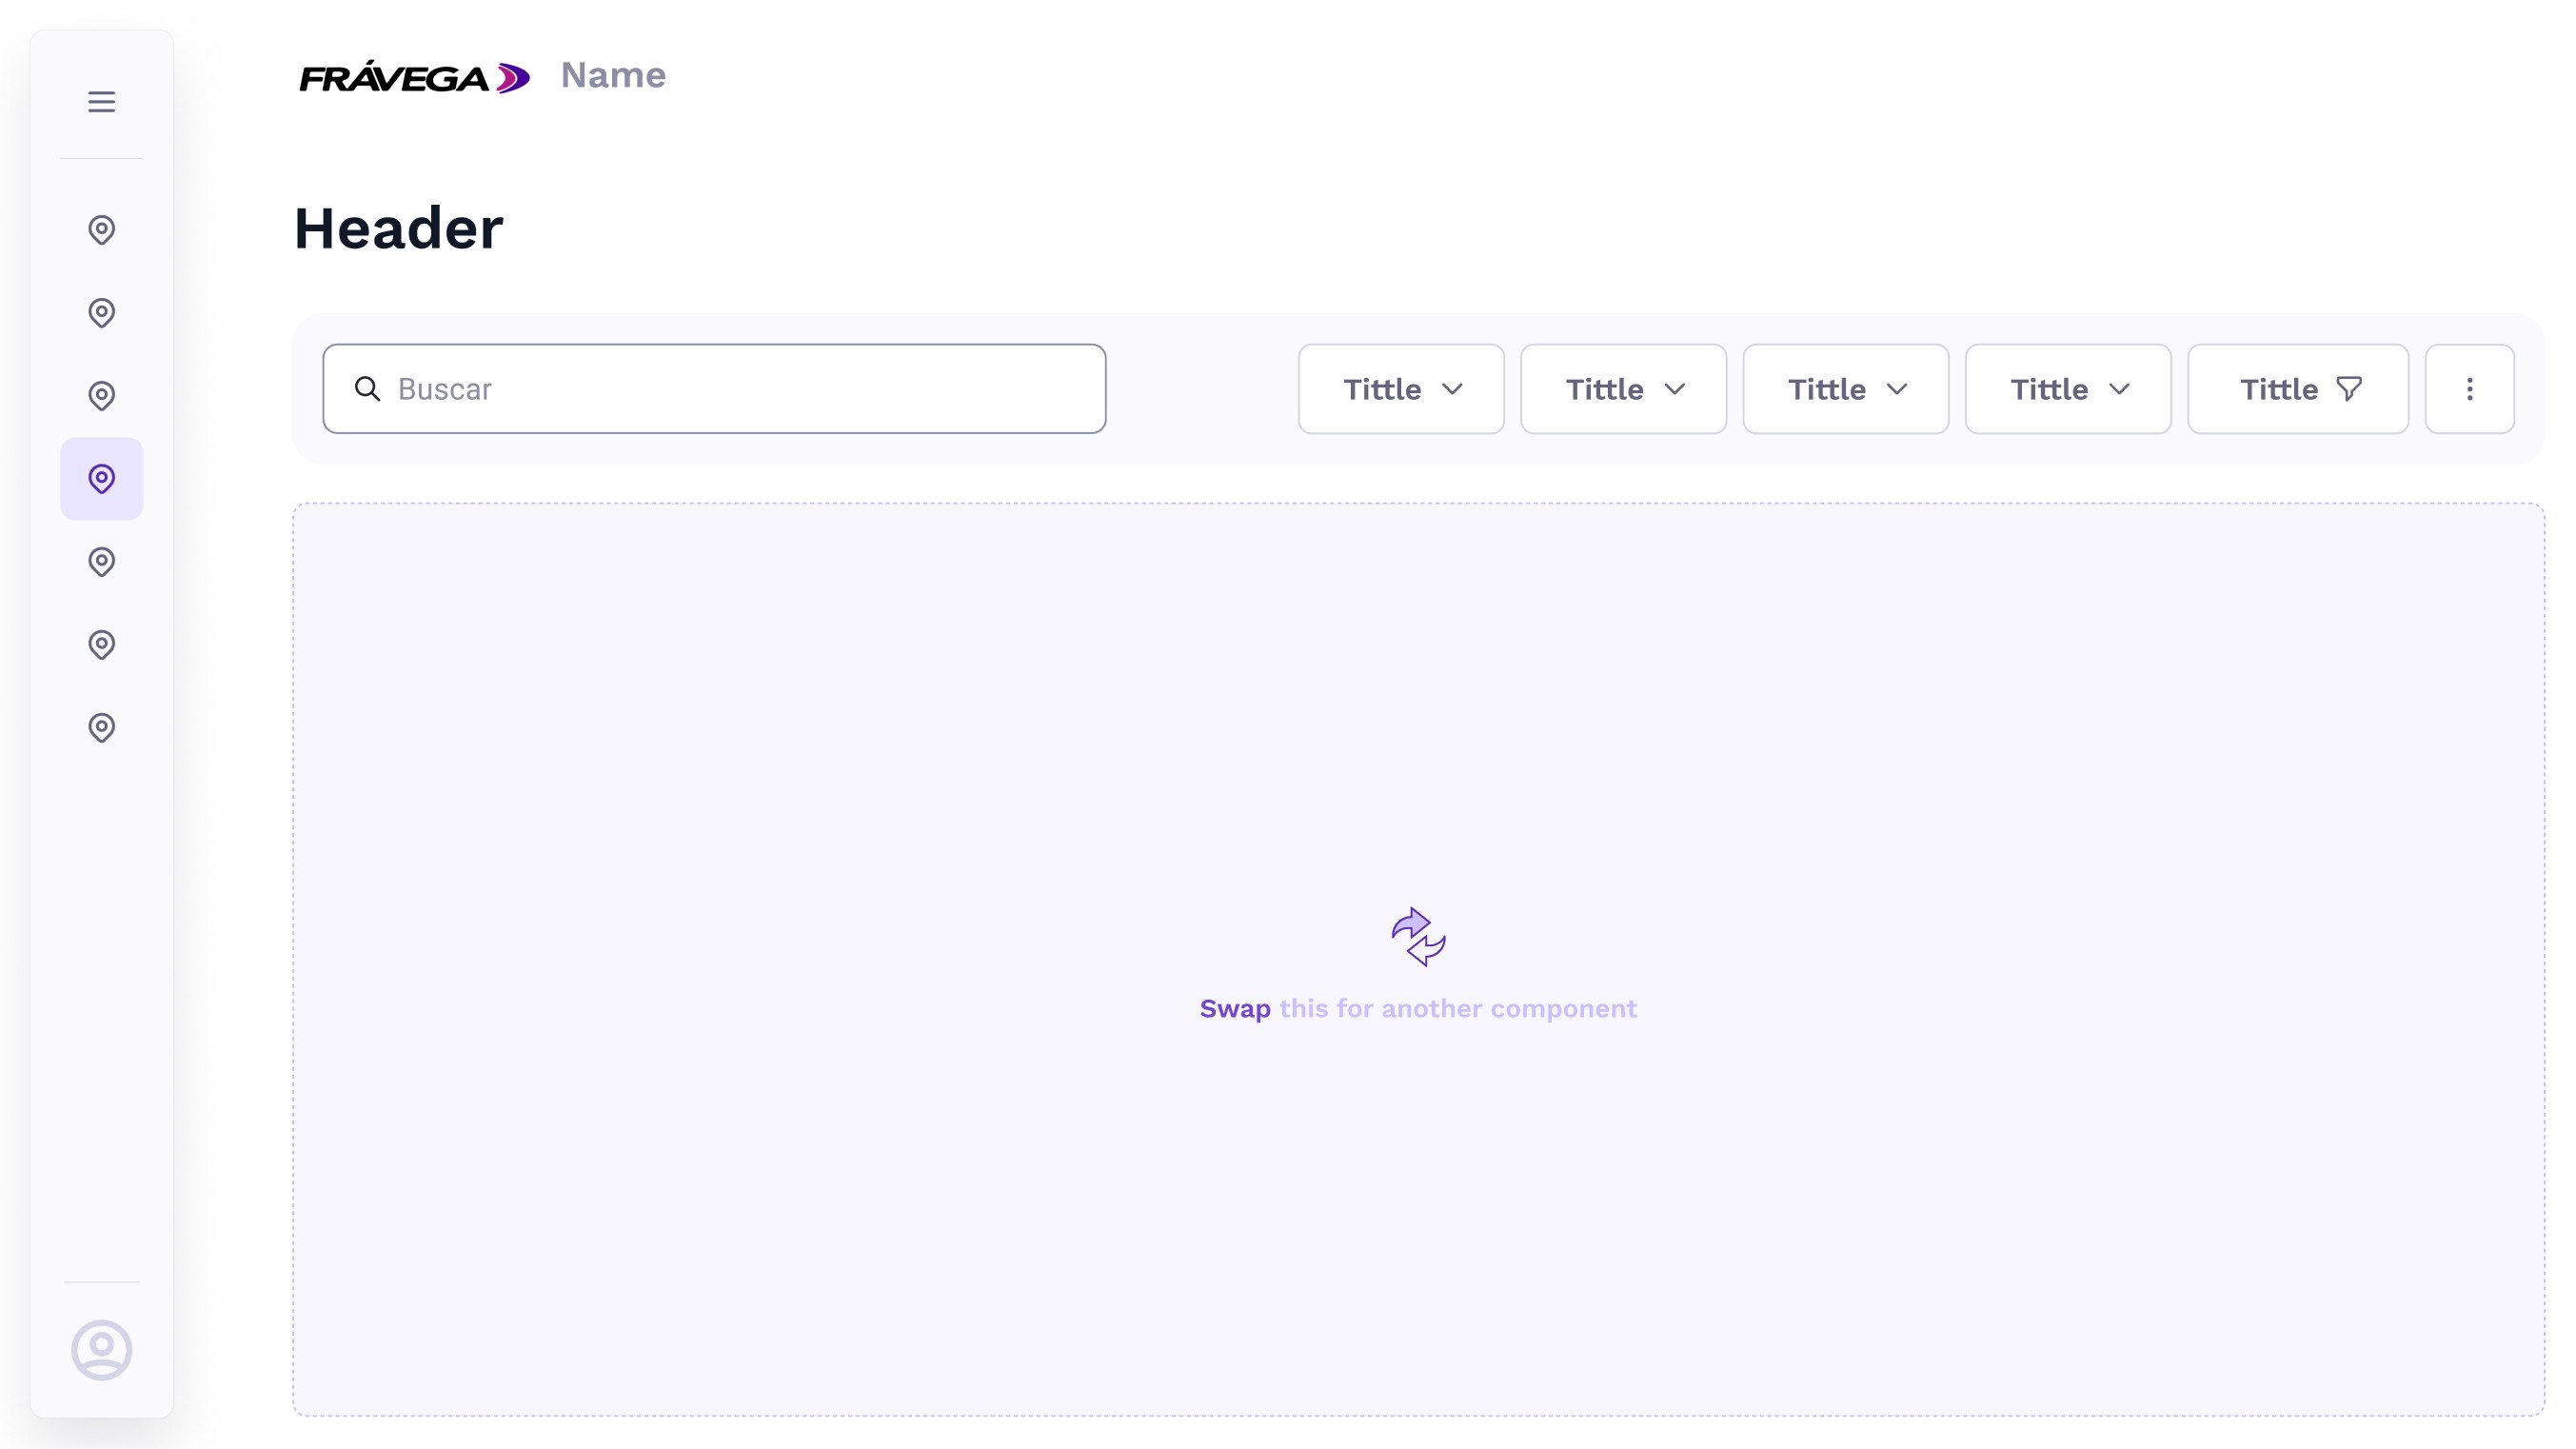
Task: Expand the second Tittle dropdown
Action: pos(1623,389)
